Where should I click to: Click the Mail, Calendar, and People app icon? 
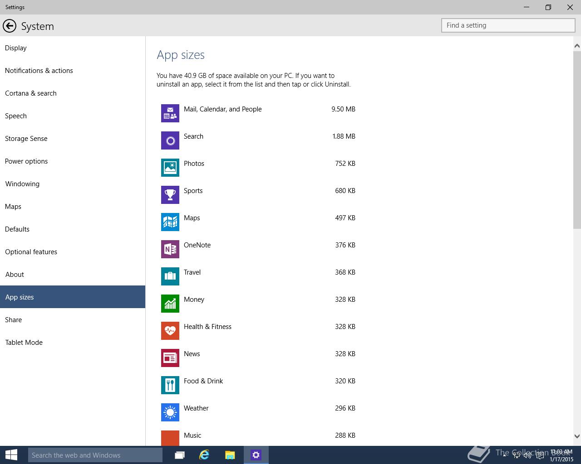click(170, 113)
